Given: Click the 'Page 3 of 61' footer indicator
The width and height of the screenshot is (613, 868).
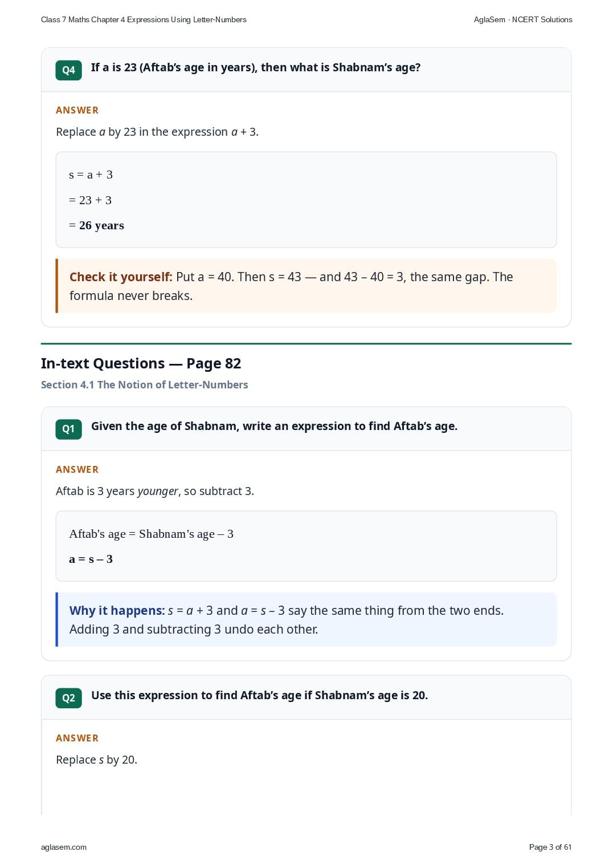Looking at the screenshot, I should pos(550,847).
